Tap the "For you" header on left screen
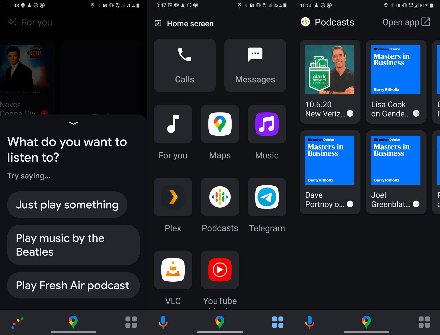Viewport: 440px width, 335px height. pos(37,22)
